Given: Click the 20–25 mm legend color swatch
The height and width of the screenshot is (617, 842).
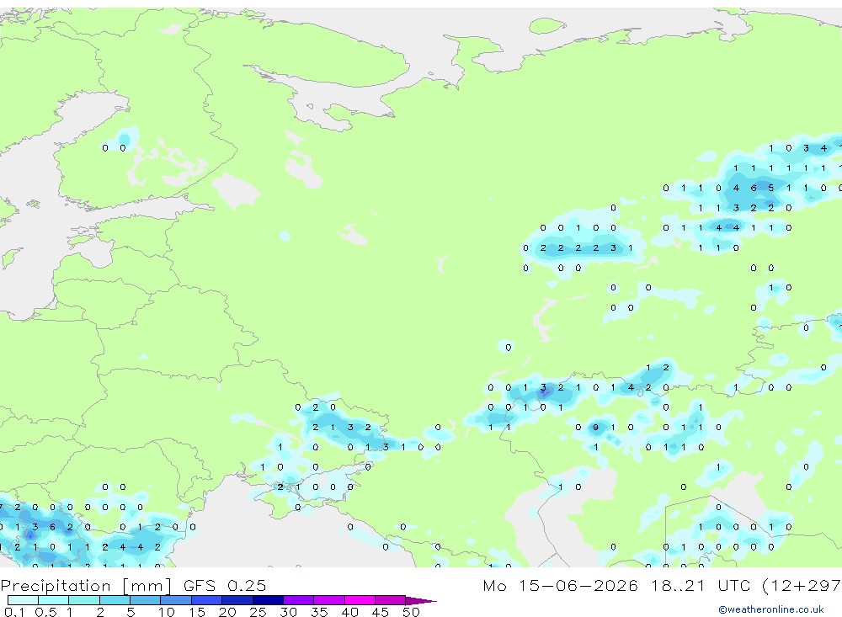Looking at the screenshot, I should [x=237, y=600].
